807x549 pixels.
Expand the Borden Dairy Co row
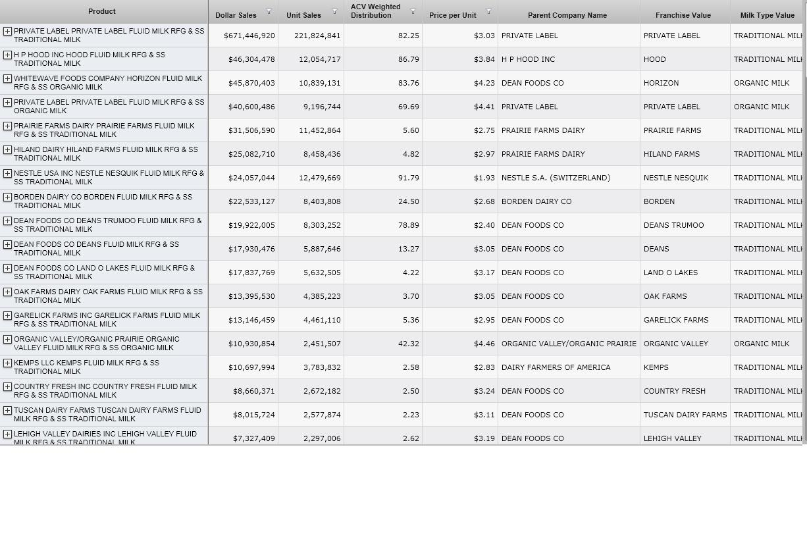(7, 197)
